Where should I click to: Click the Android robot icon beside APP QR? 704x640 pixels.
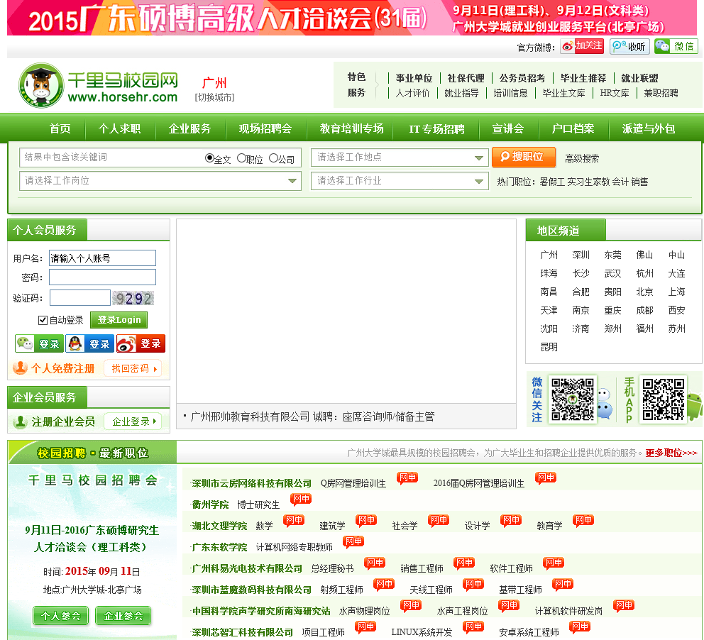tap(695, 406)
